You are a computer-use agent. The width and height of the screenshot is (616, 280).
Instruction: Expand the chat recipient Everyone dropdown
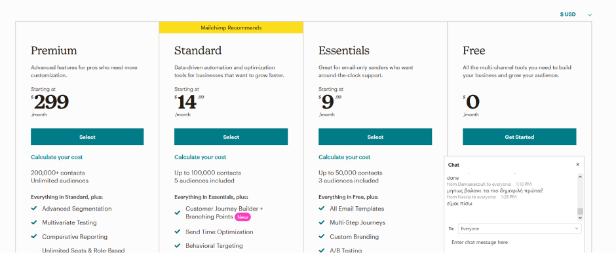coord(520,228)
